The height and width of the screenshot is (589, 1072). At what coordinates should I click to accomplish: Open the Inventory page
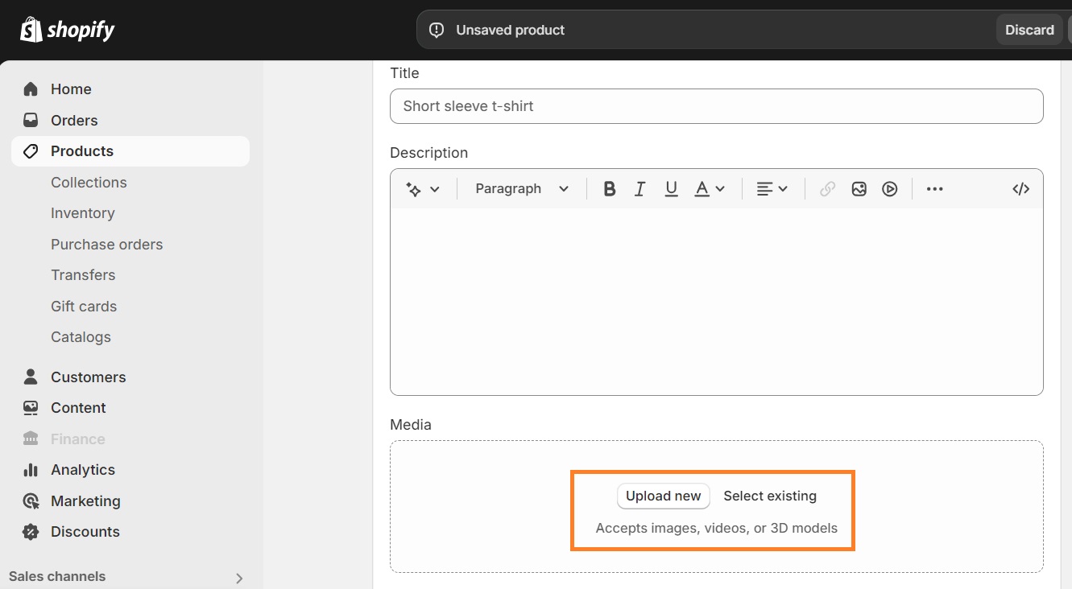tap(83, 212)
